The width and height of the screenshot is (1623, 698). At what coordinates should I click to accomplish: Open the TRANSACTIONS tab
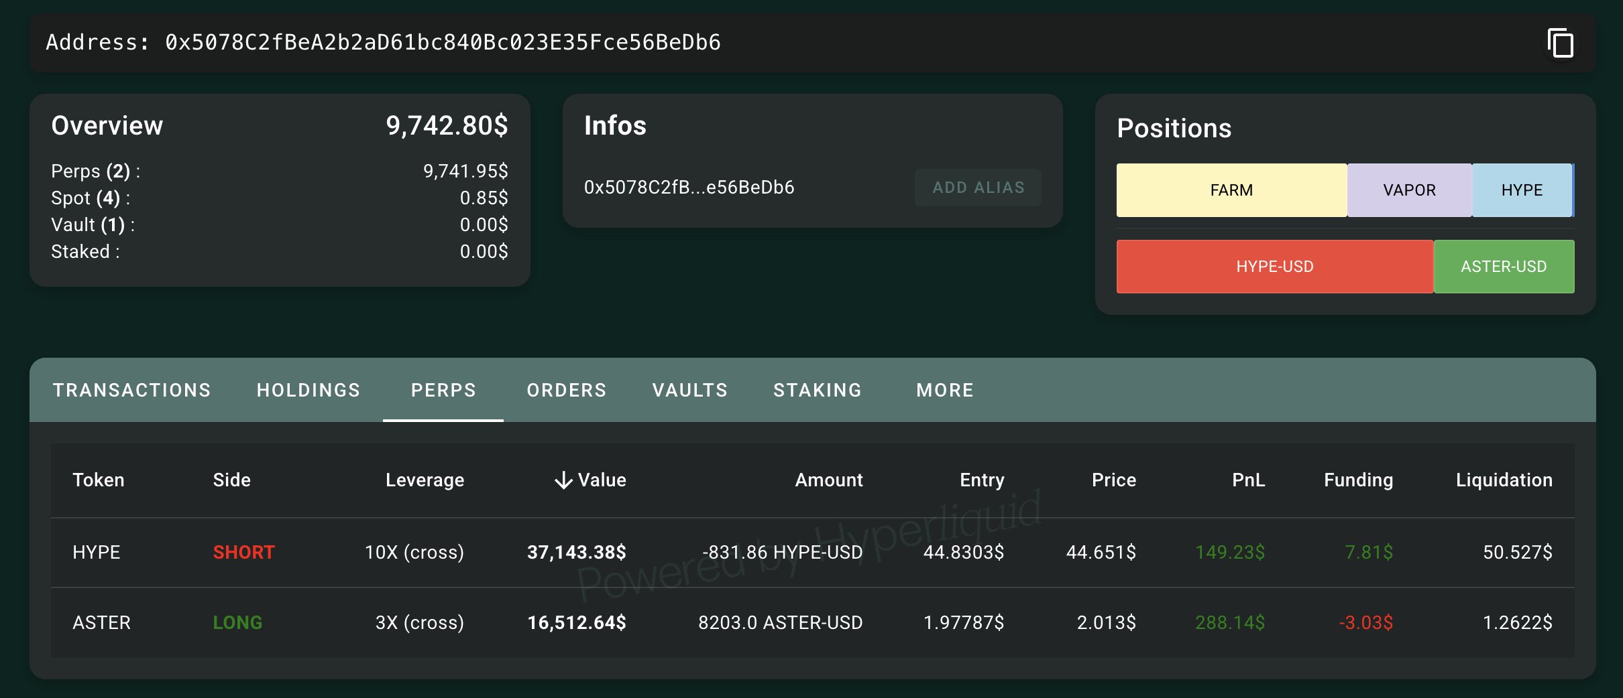(x=132, y=390)
